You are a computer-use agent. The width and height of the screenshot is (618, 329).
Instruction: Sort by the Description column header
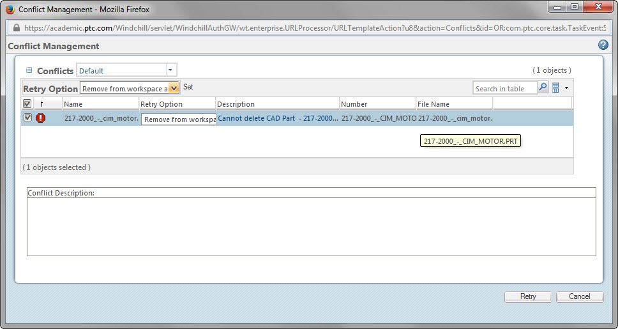point(278,104)
